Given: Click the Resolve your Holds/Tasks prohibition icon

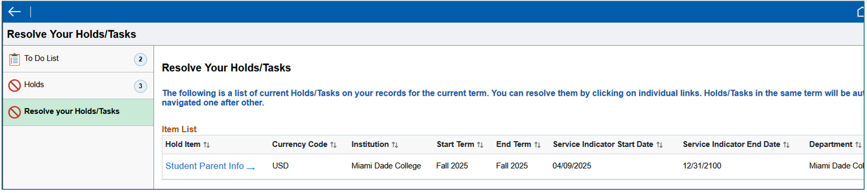Looking at the screenshot, I should click(x=14, y=112).
